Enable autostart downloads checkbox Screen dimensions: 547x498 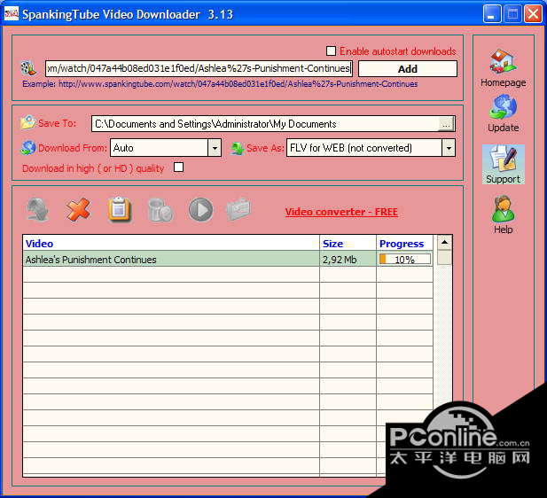(331, 51)
